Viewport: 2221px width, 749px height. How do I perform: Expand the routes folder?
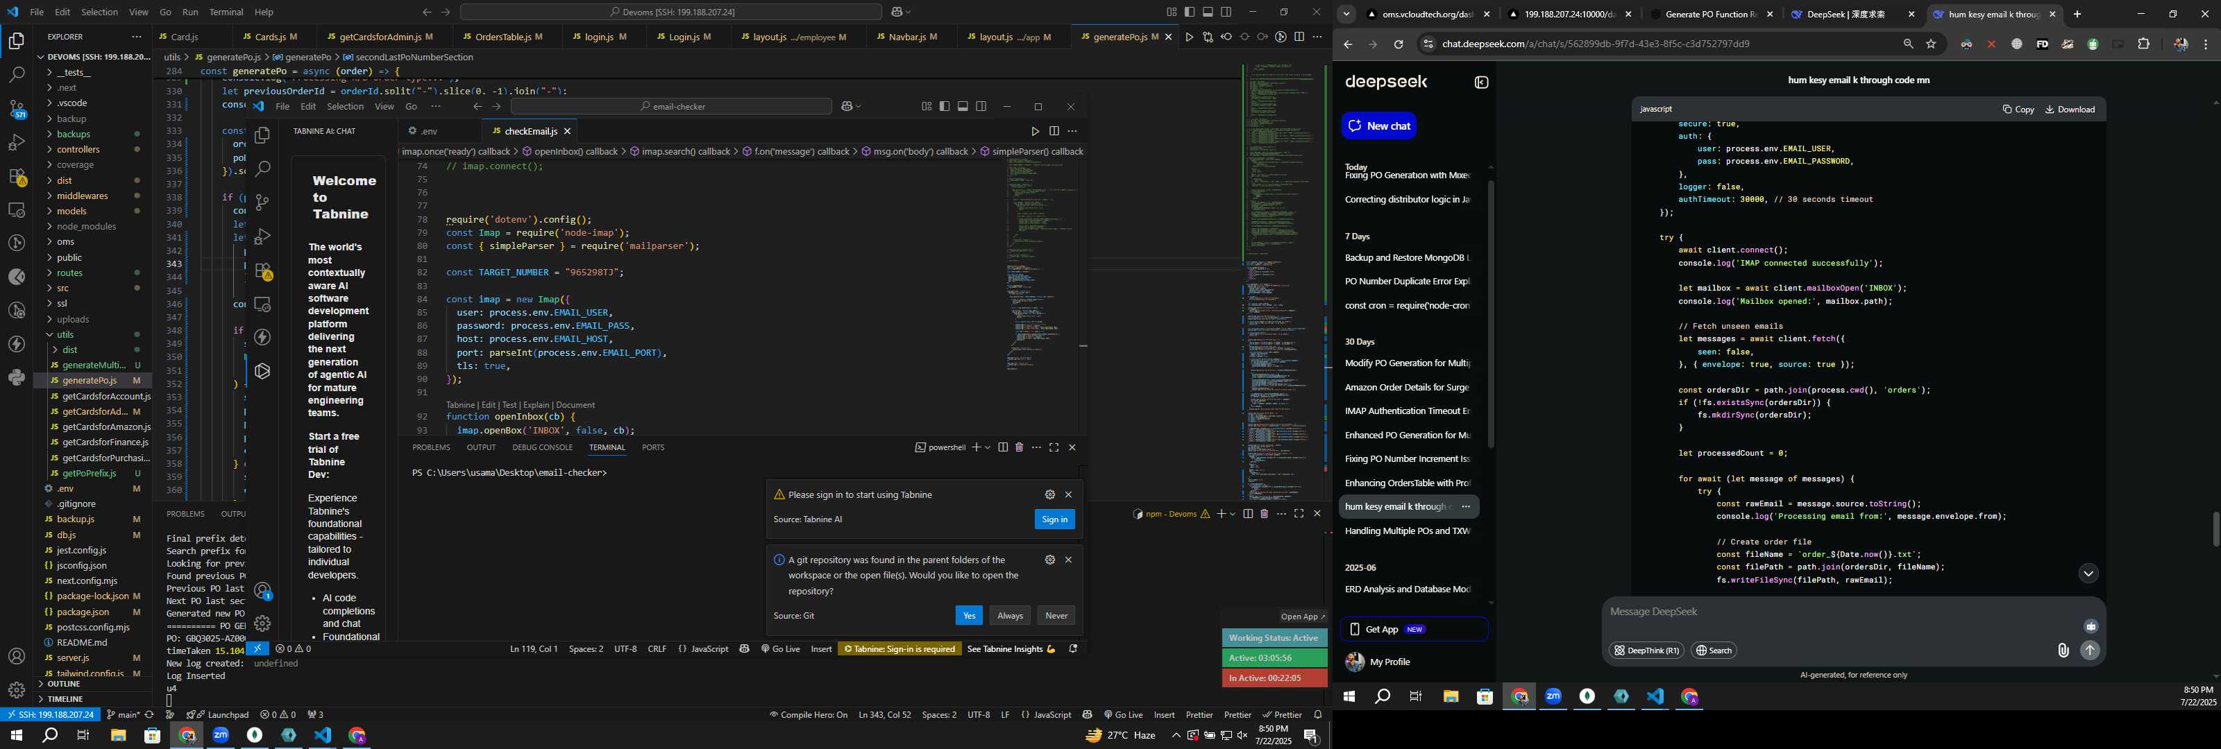tap(69, 273)
